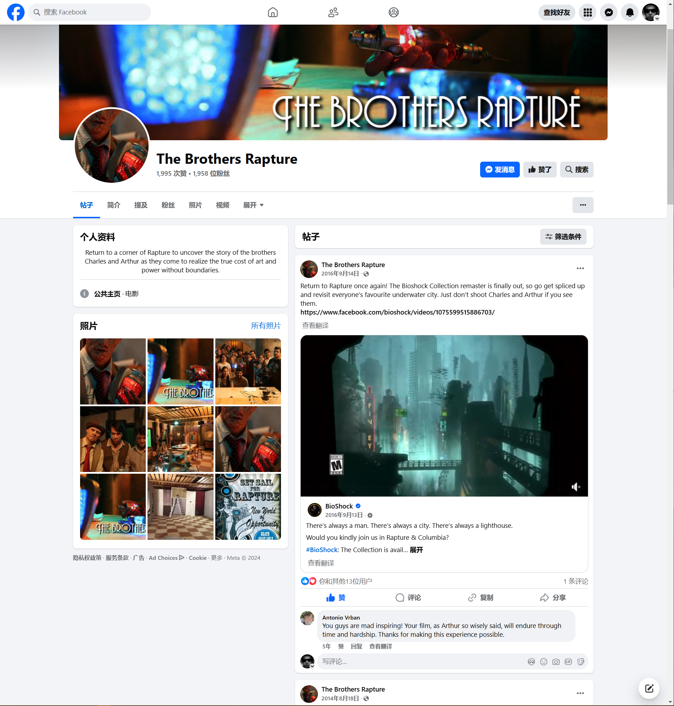This screenshot has height=706, width=674.
Task: Click the Facebook logo icon
Action: [16, 12]
